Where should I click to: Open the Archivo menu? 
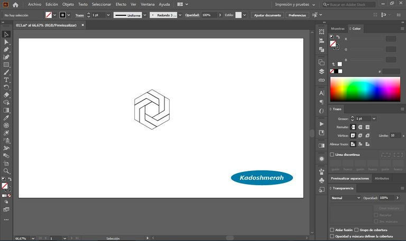[x=34, y=4]
